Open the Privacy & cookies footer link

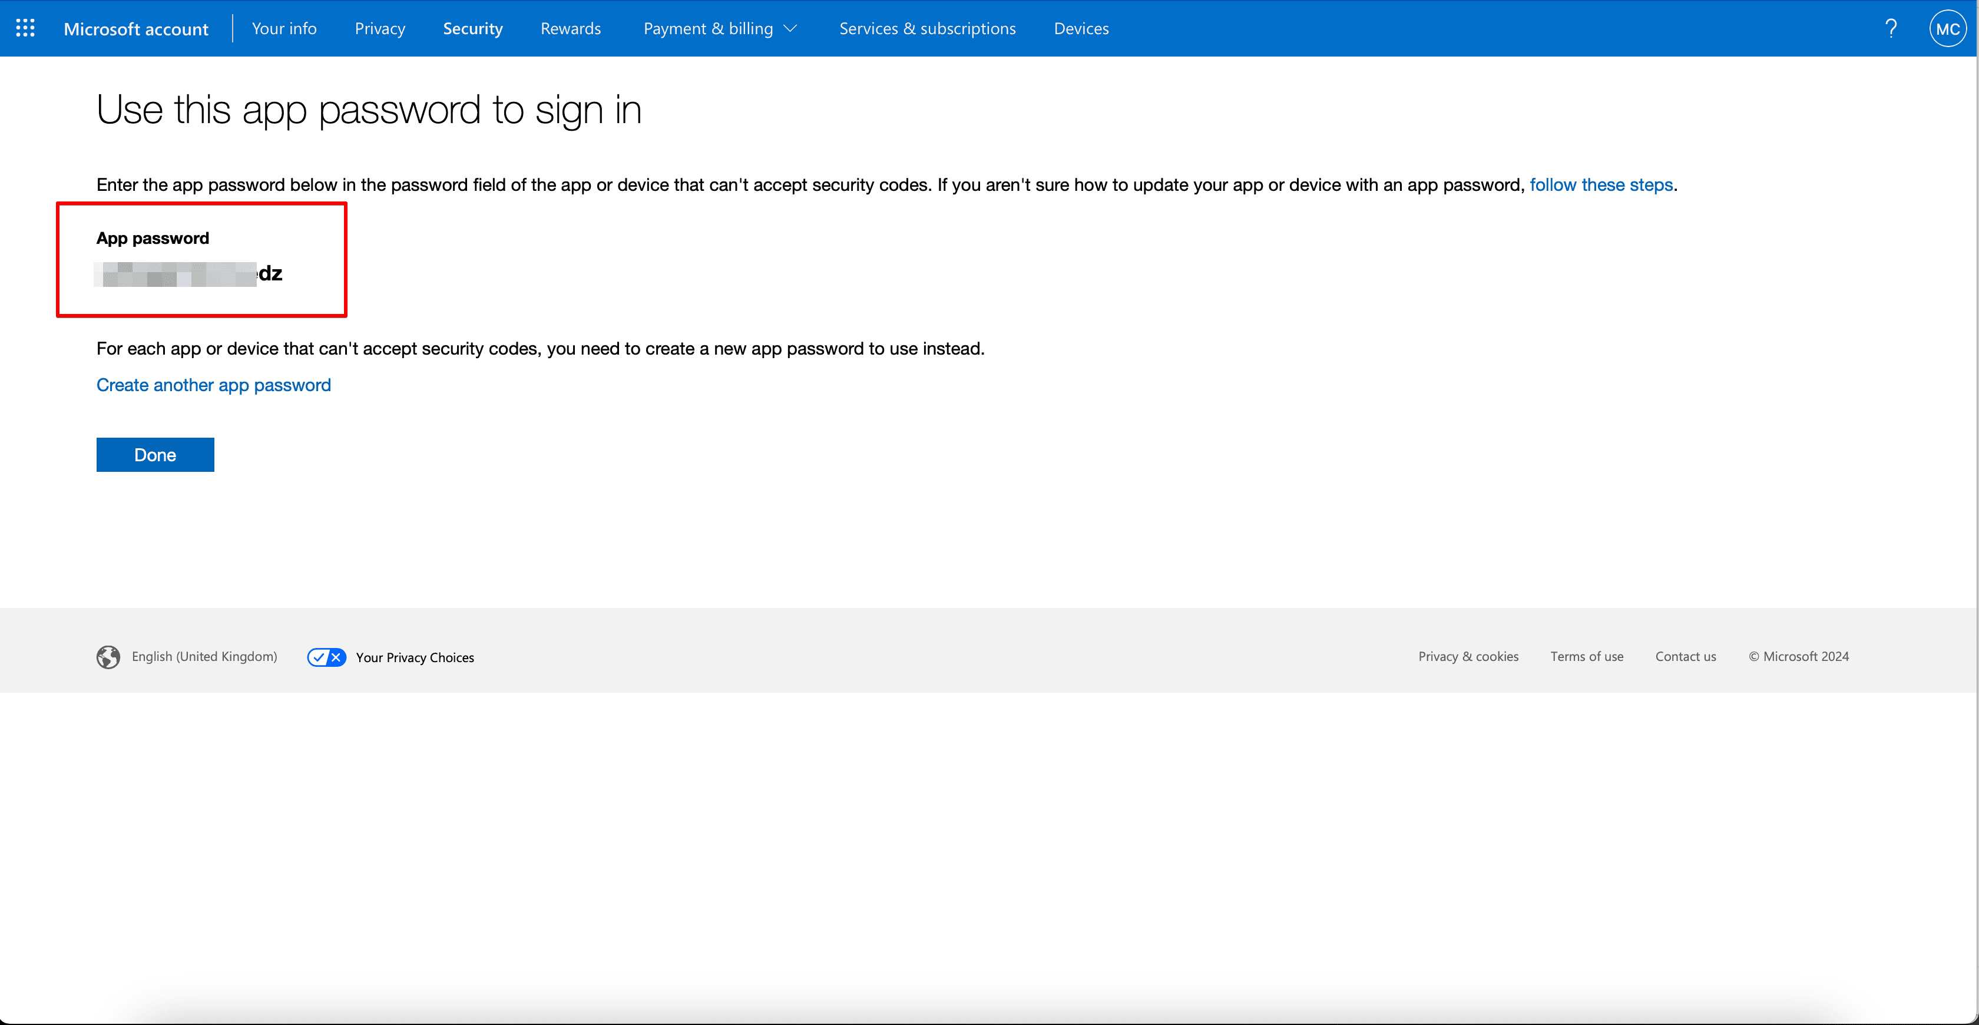coord(1467,656)
